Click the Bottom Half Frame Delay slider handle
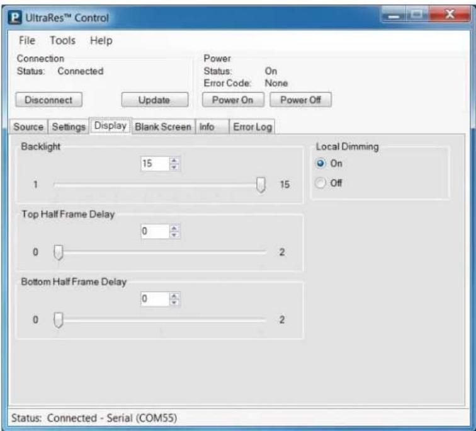This screenshot has height=431, width=476. point(59,321)
